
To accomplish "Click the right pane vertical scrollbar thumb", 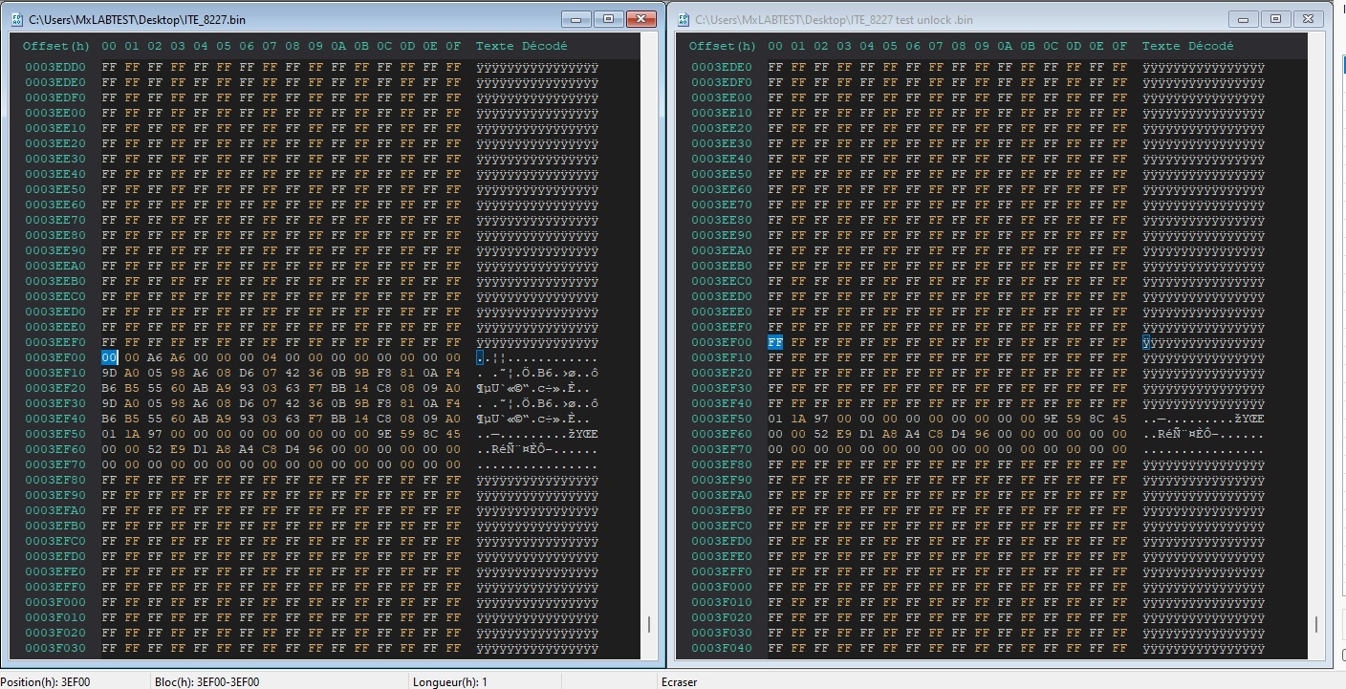I will coord(1315,624).
